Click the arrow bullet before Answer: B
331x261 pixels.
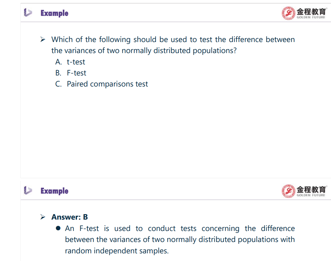pos(43,217)
